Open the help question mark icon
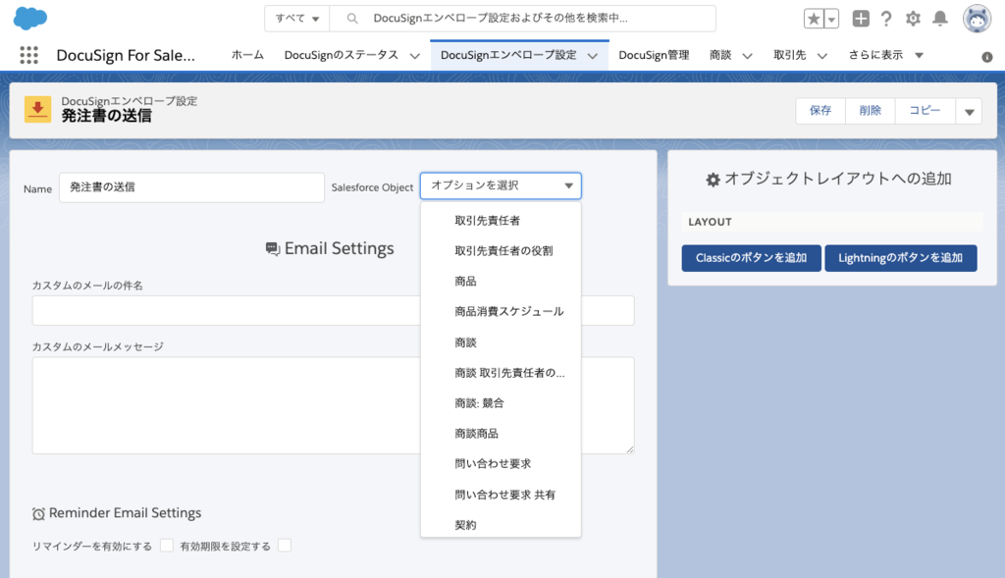The width and height of the screenshot is (1005, 578). (886, 19)
